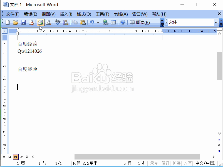Open Print Preview from the toolbar
Viewport: 223px width, 167px height.
[48, 22]
